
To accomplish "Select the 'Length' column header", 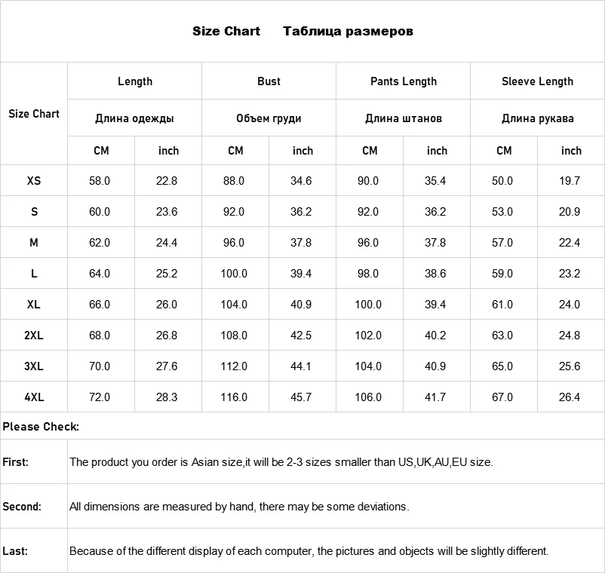I will (x=135, y=81).
